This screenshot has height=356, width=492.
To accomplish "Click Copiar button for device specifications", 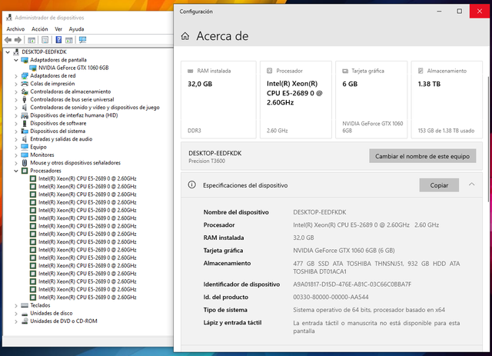I will coord(439,185).
